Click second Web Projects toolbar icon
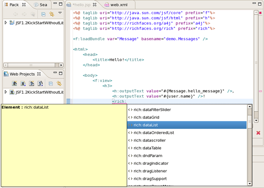Screen dimensions: 264x188 (23, 83)
